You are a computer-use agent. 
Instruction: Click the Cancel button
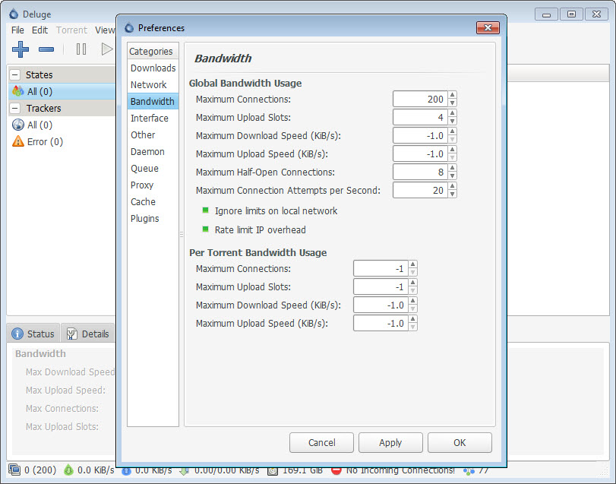(321, 442)
